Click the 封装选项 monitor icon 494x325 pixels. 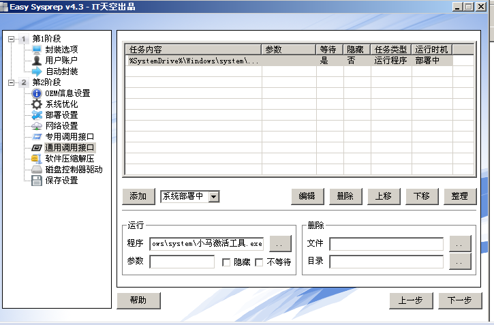click(37, 50)
